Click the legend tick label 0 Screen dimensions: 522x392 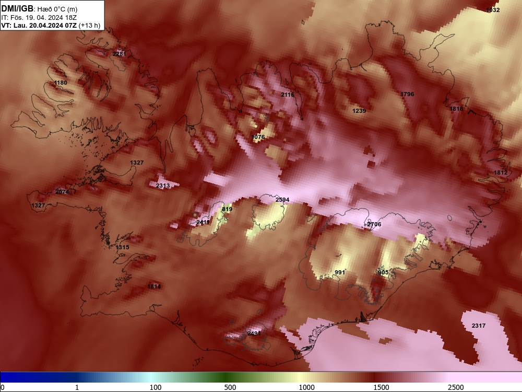pyautogui.click(x=3, y=388)
